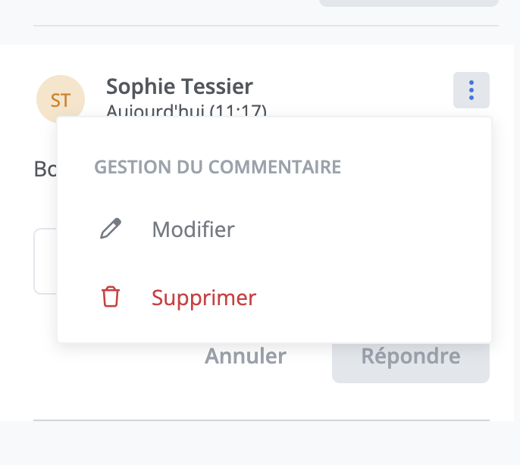Click the Sophie Tessier author name
Image resolution: width=520 pixels, height=465 pixels.
(x=180, y=86)
